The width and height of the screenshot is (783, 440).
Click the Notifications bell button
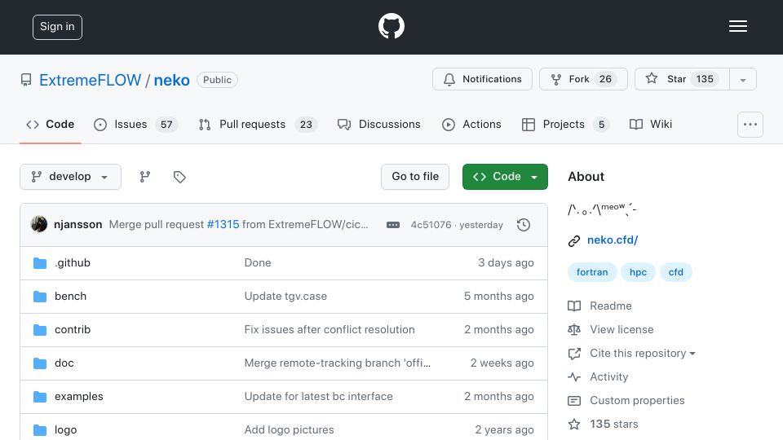[482, 79]
